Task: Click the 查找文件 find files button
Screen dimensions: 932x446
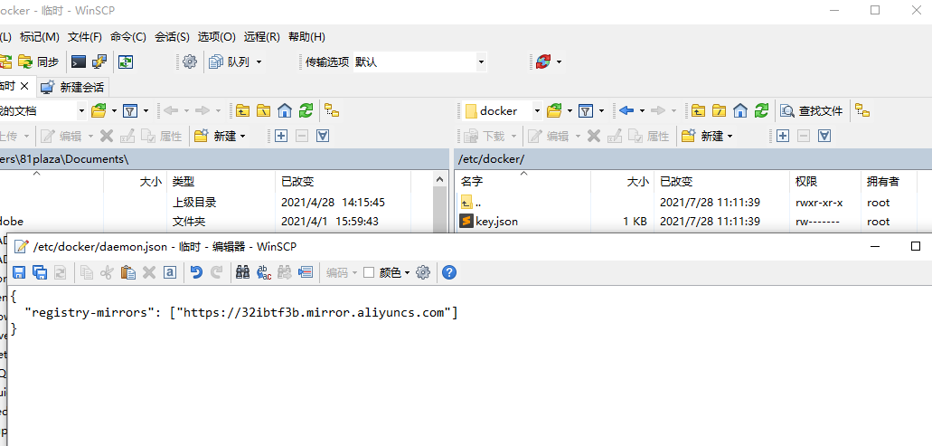Action: click(812, 110)
